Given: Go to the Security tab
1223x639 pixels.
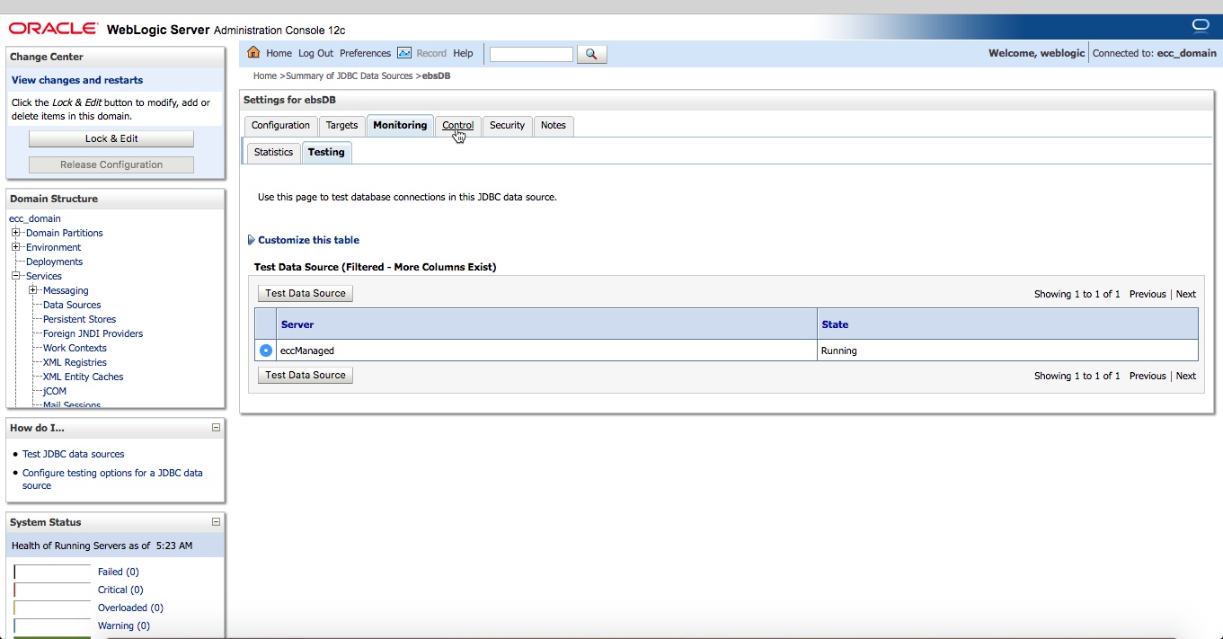Looking at the screenshot, I should (507, 126).
